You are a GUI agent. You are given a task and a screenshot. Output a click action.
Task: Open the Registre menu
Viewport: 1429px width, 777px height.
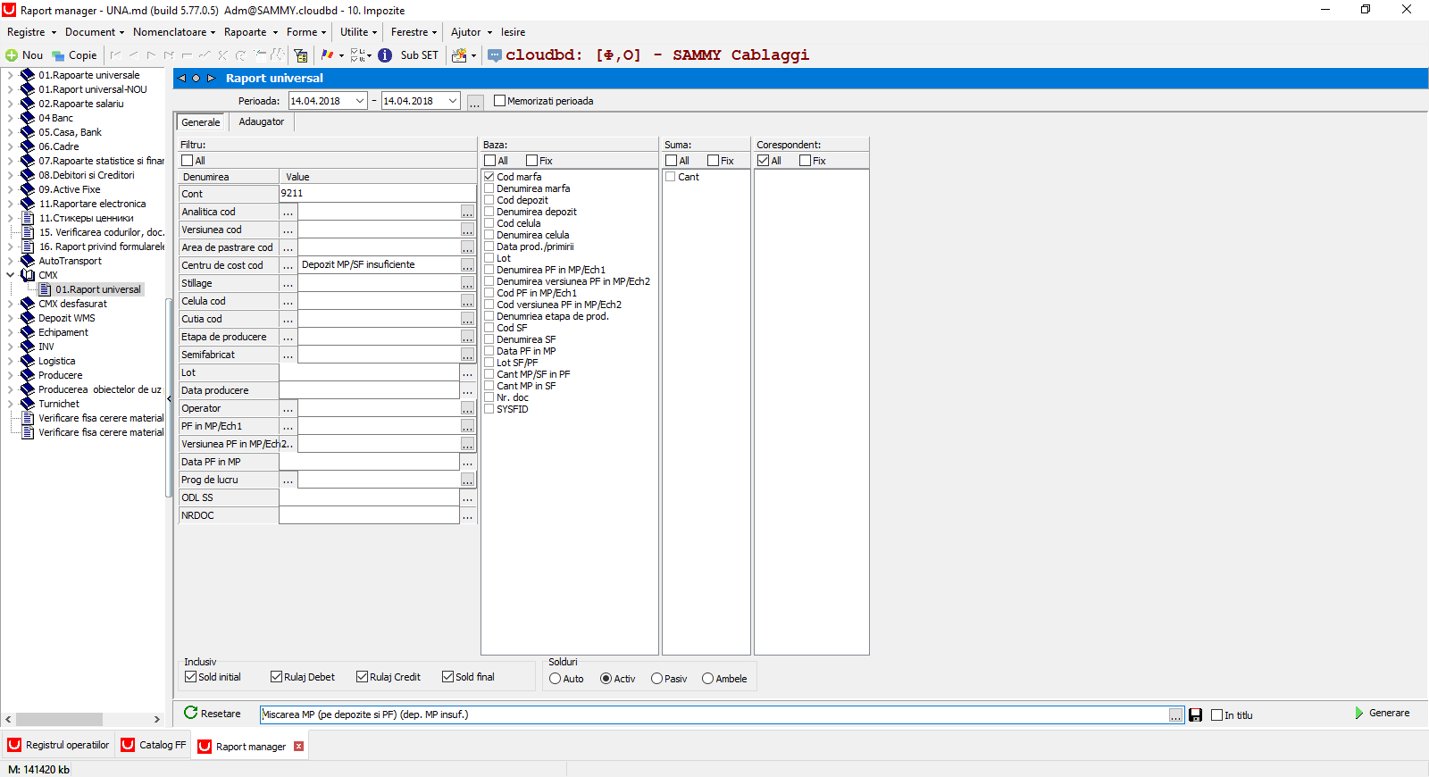(31, 32)
